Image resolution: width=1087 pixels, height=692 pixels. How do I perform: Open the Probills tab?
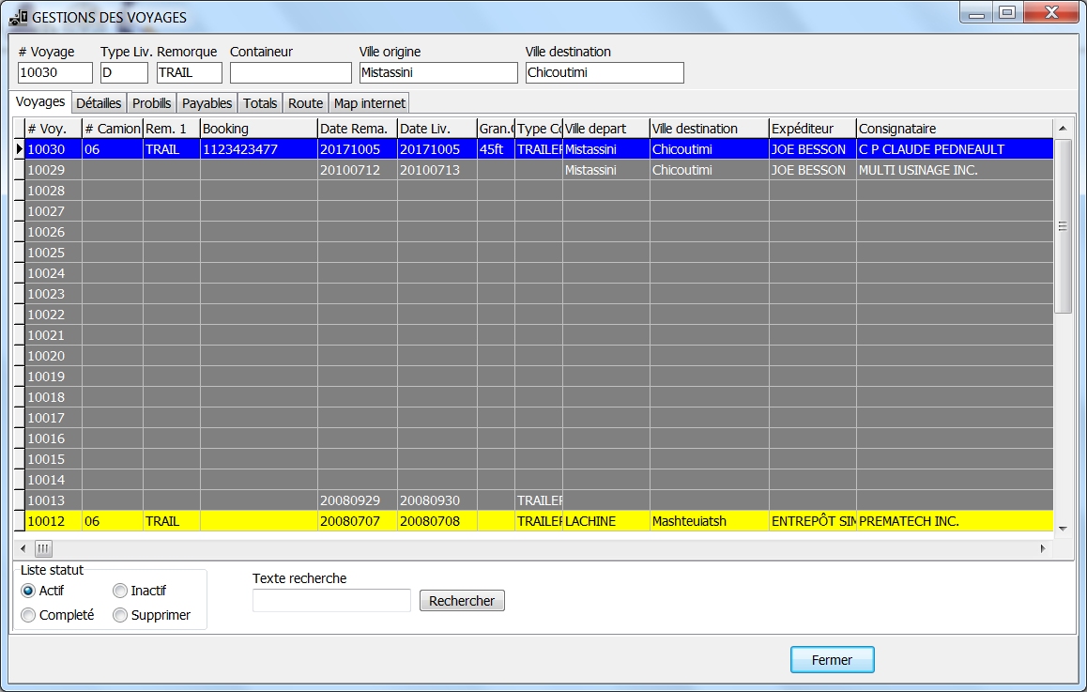coord(151,103)
